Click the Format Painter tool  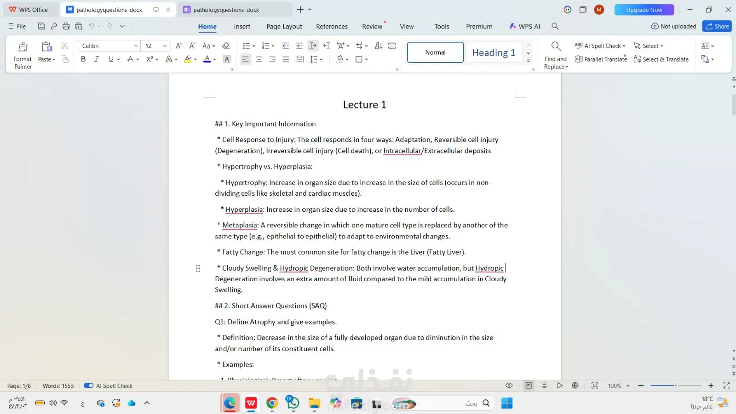23,55
